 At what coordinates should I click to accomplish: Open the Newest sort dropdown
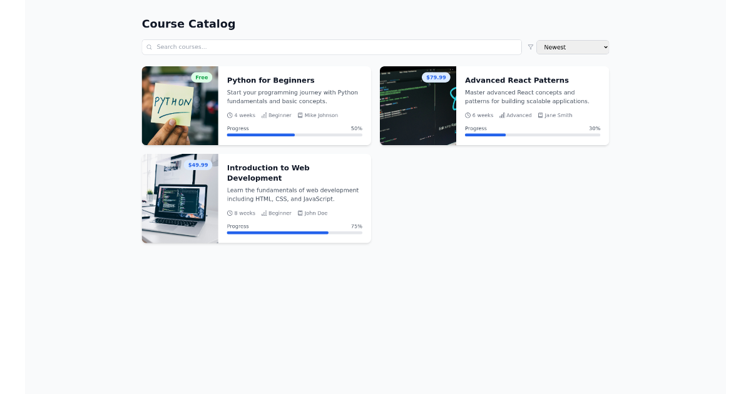pyautogui.click(x=573, y=47)
